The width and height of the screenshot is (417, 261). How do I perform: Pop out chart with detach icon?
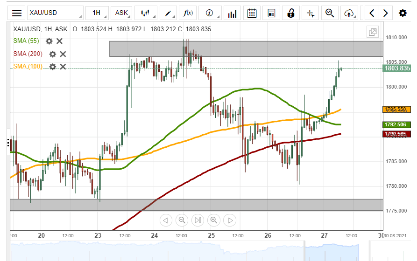click(x=373, y=32)
